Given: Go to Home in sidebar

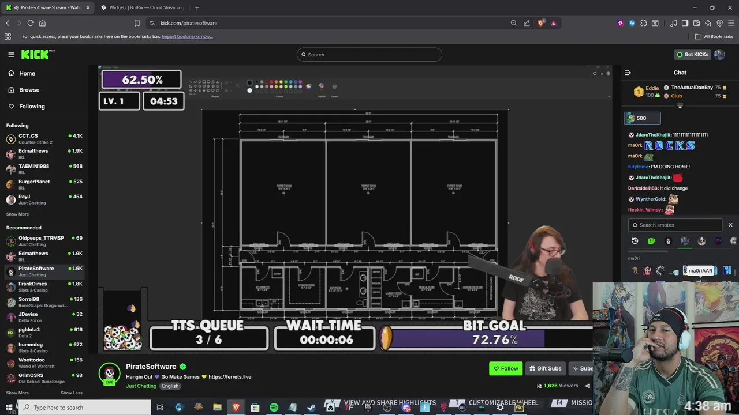Looking at the screenshot, I should 44,73.
